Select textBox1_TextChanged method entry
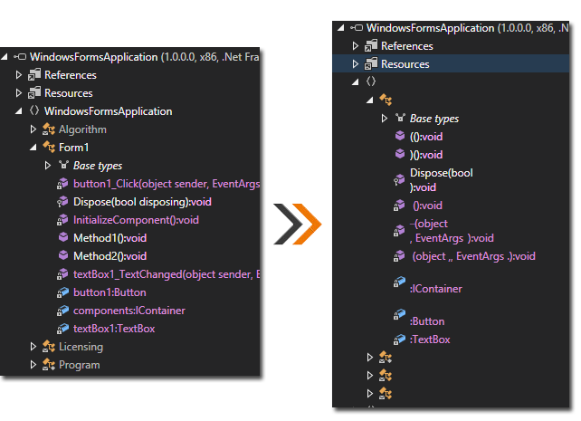The image size is (581, 421). 167,274
